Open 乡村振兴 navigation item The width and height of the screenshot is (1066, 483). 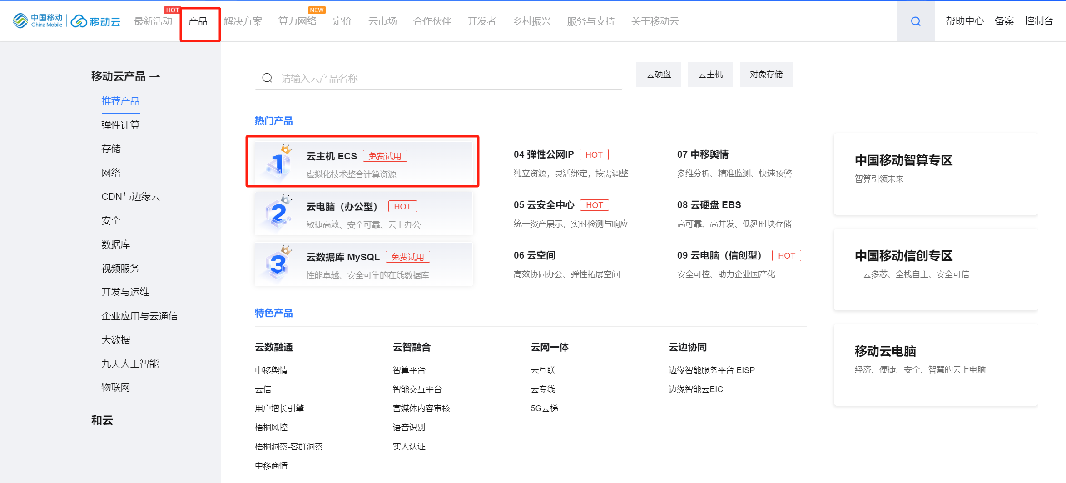tap(532, 21)
